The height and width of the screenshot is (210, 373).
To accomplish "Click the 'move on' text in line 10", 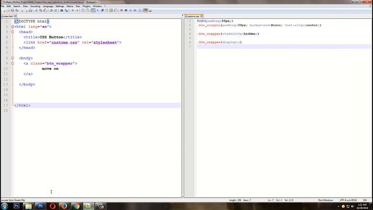I will tap(50, 69).
